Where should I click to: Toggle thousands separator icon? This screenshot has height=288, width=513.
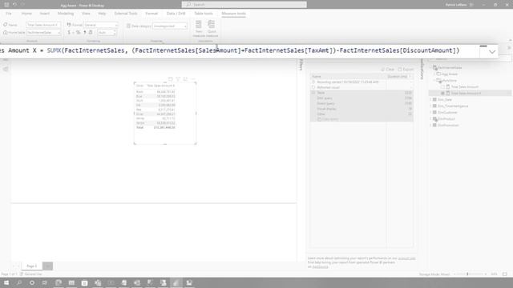click(x=84, y=32)
